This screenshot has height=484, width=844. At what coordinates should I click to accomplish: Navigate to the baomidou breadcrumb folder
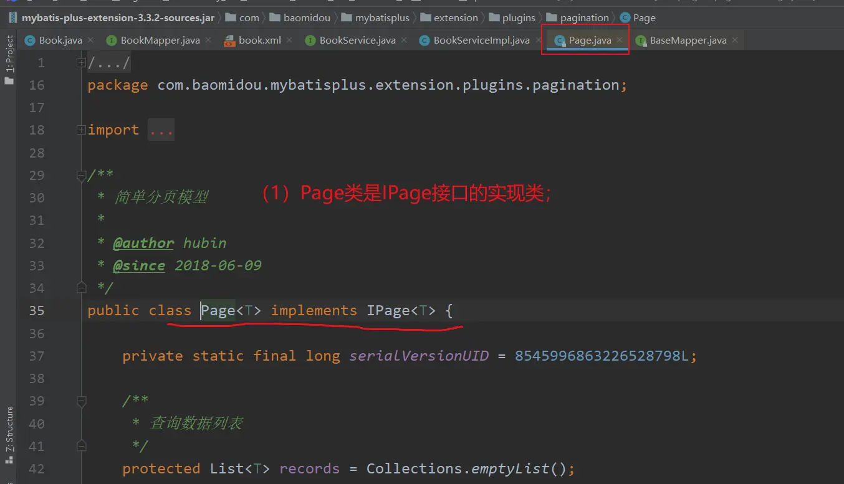pos(306,17)
